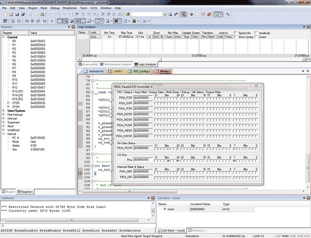
Task: Reset the CPU with the RST icon
Action: coord(5,21)
